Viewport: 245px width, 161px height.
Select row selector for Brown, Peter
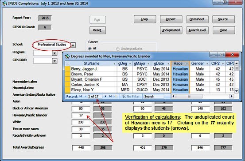tap(68, 74)
